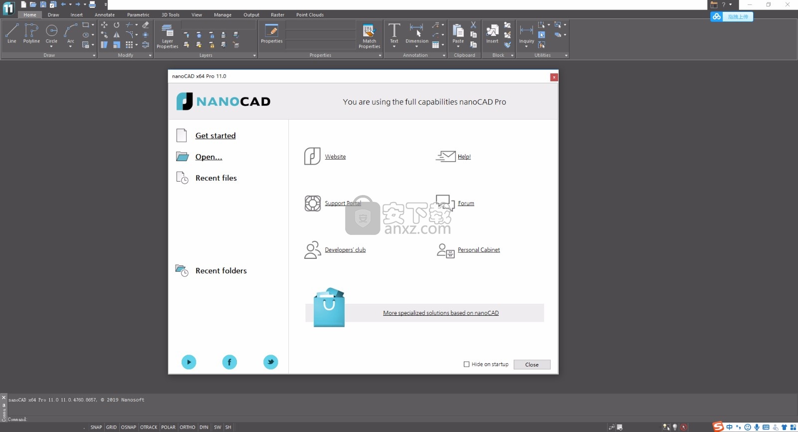Select the Text annotation tool
Viewport: 798px width, 432px height.
click(394, 34)
